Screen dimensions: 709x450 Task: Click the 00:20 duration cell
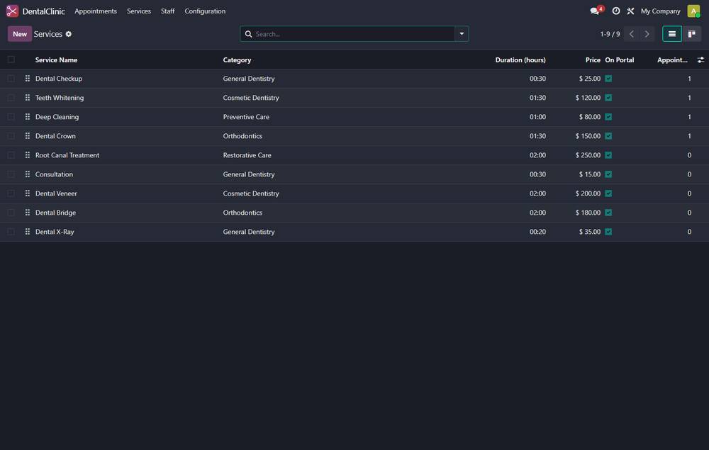537,232
